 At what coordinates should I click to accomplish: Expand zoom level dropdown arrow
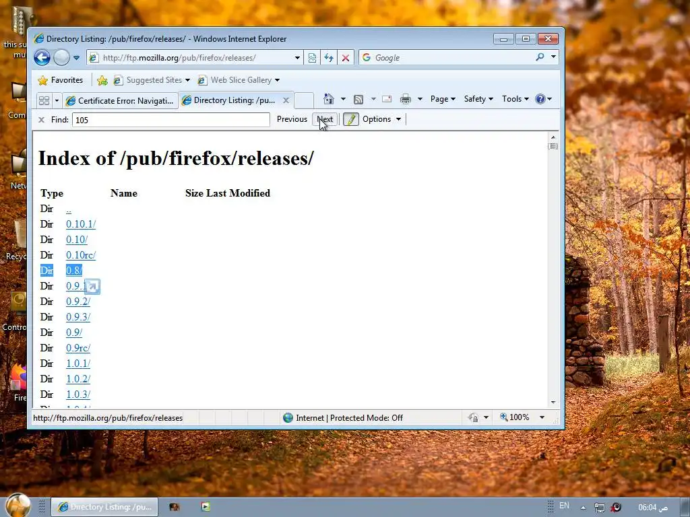tap(542, 417)
